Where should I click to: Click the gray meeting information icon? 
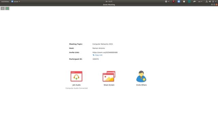[3, 8]
